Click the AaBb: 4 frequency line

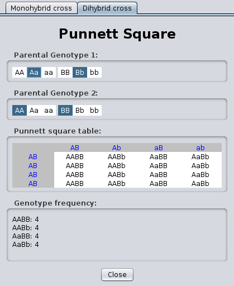[x=26, y=244]
